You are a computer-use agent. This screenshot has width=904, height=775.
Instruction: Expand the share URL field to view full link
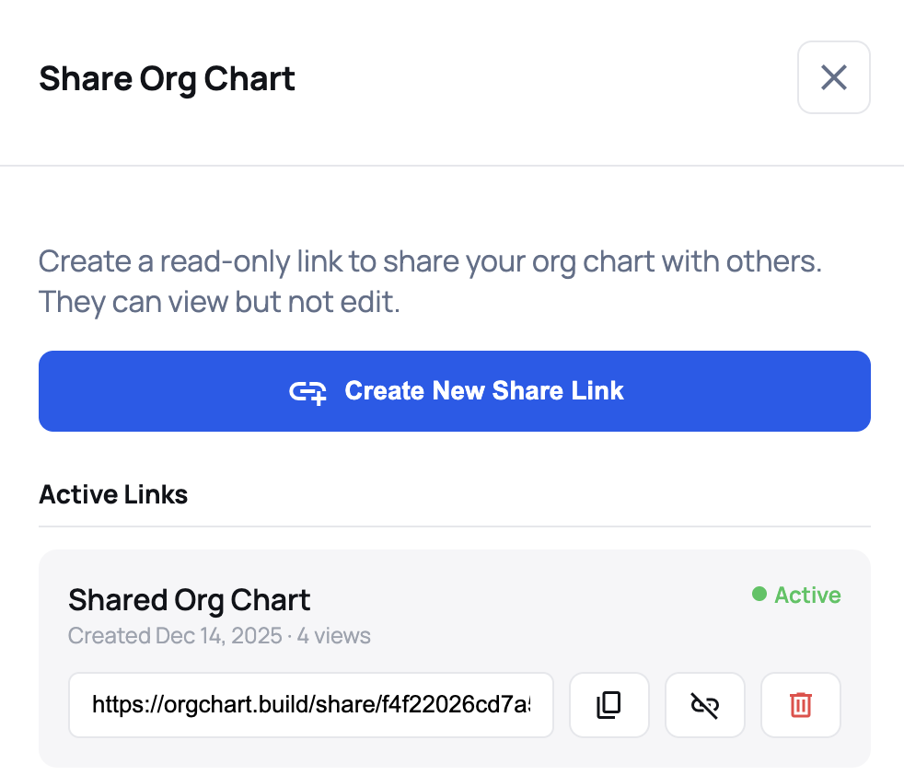click(311, 704)
